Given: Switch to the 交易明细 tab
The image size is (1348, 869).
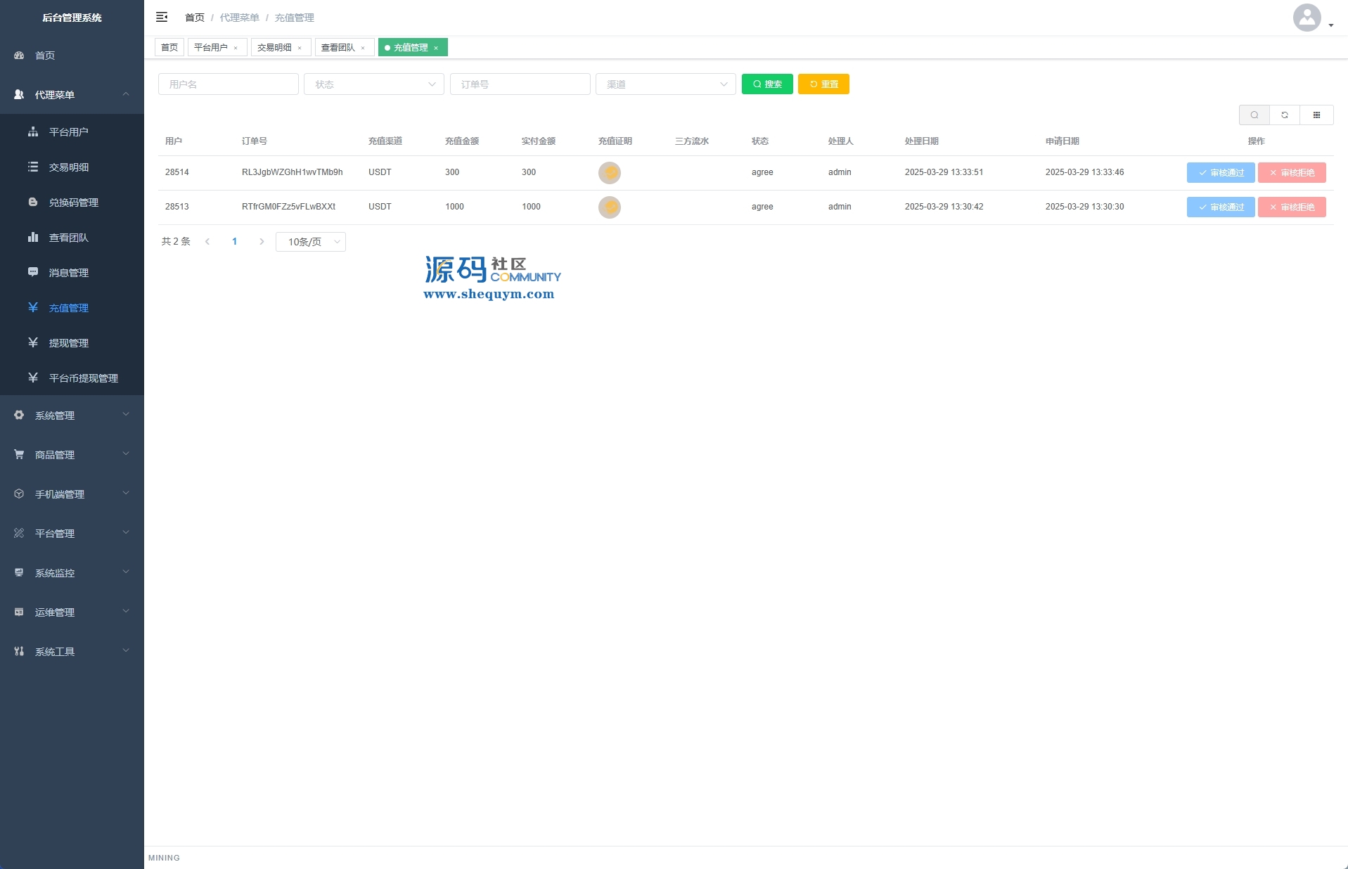Looking at the screenshot, I should [275, 48].
